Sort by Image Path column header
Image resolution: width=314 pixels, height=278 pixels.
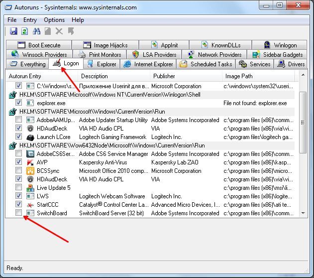tap(258, 76)
